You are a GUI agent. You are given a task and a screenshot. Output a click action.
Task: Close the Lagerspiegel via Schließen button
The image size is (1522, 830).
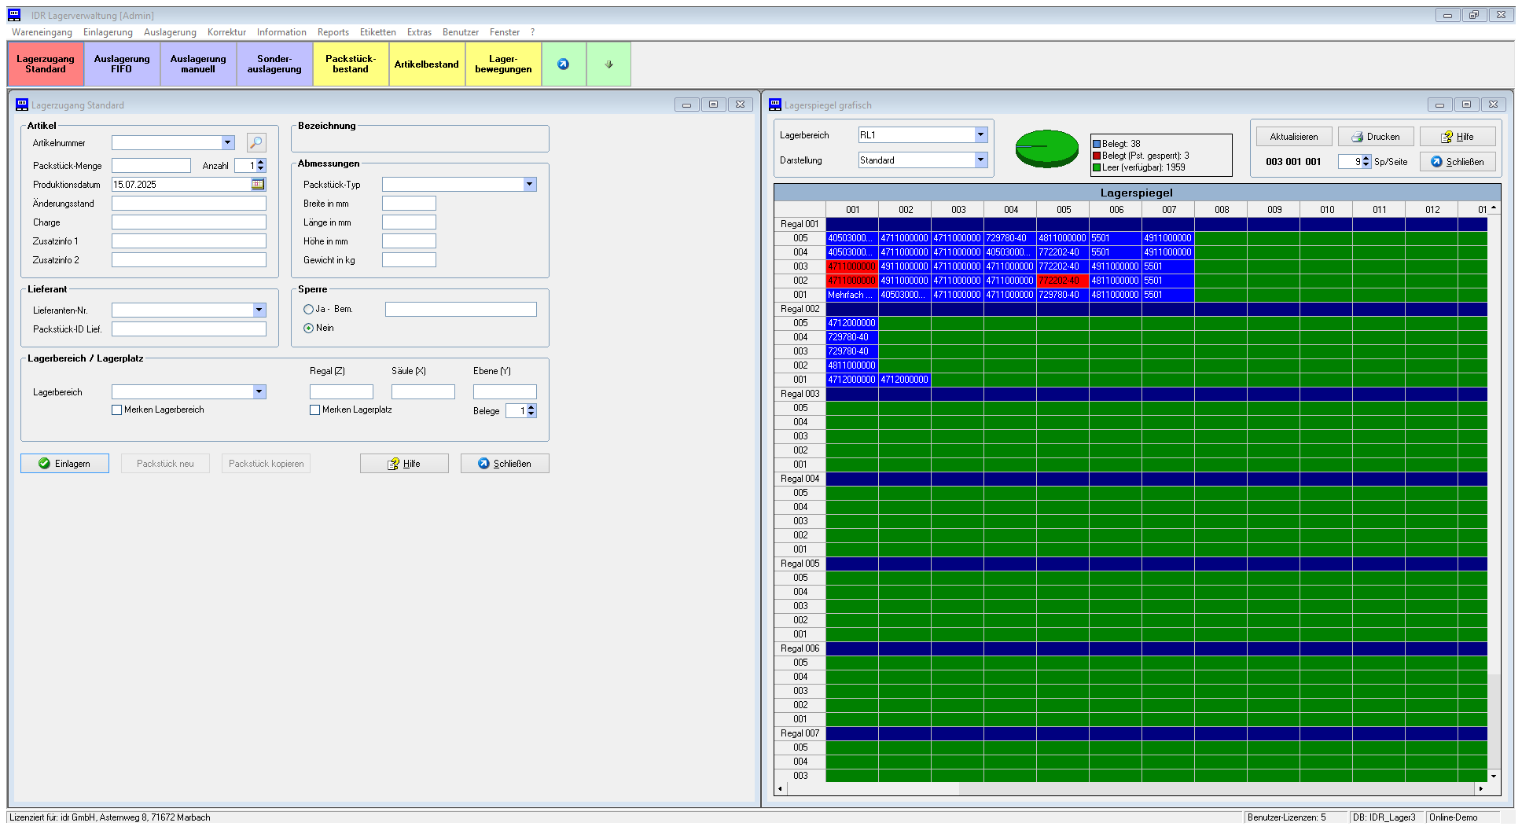click(x=1457, y=162)
